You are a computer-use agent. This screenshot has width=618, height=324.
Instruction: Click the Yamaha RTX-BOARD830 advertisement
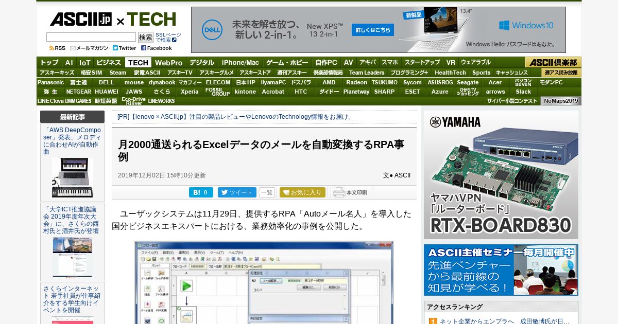click(501, 175)
